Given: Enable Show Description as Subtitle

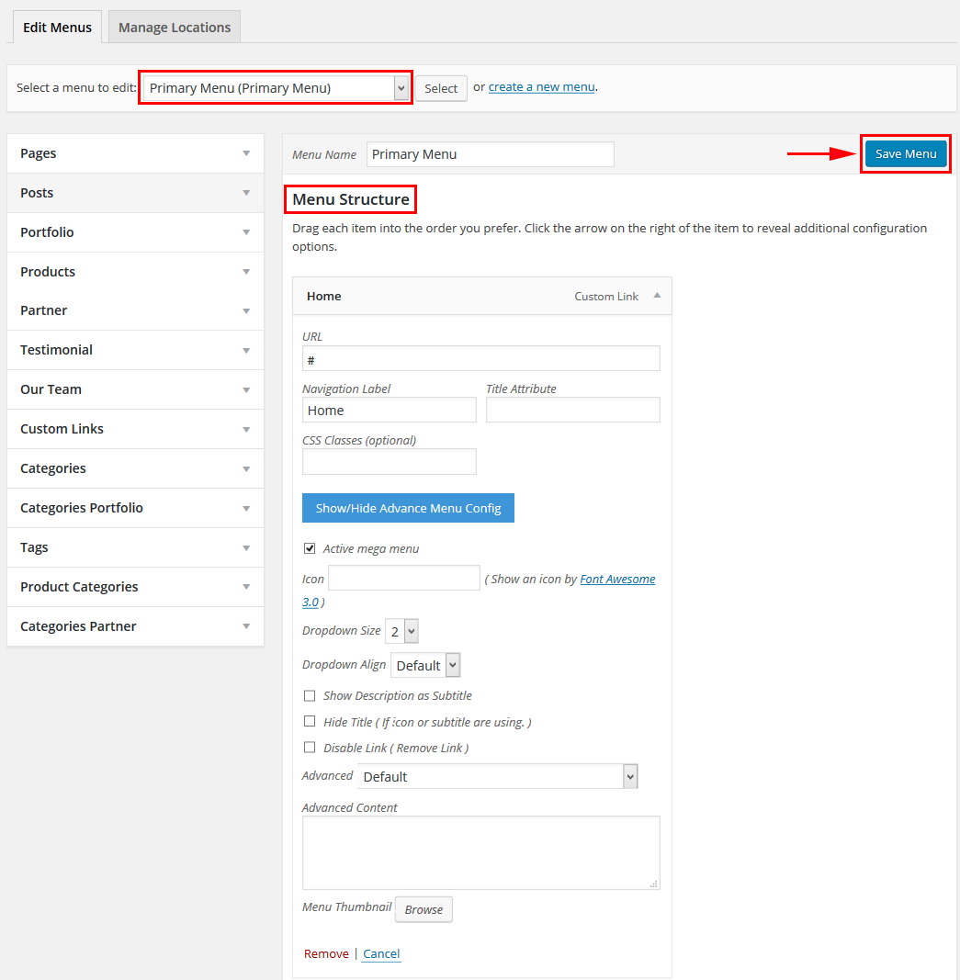Looking at the screenshot, I should point(310,695).
